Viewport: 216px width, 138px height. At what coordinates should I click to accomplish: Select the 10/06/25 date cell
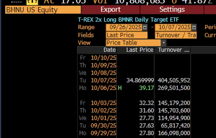point(104,88)
